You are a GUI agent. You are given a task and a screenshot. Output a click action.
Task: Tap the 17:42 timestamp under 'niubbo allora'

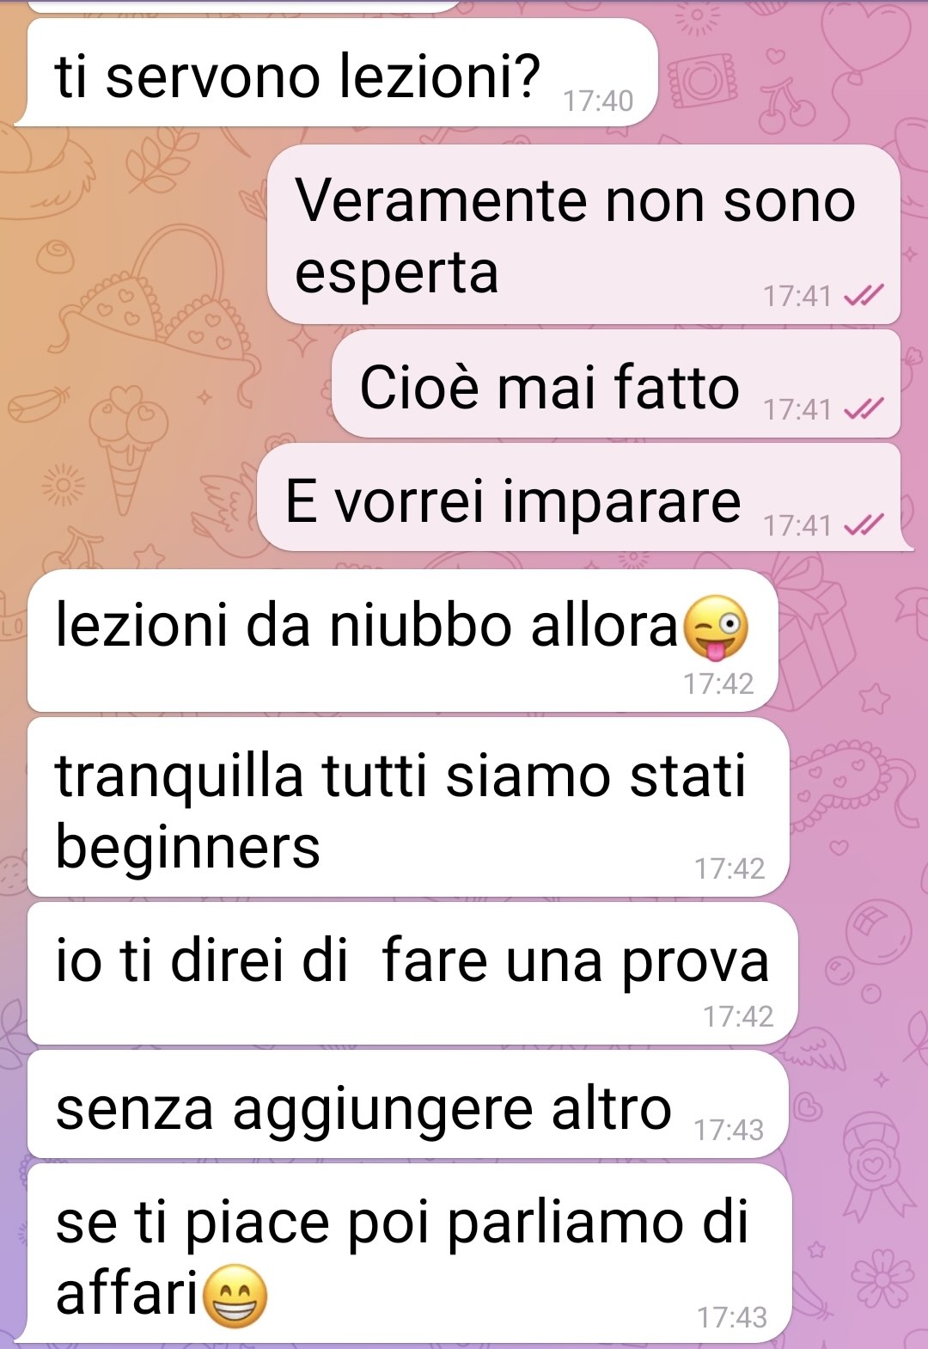[718, 684]
